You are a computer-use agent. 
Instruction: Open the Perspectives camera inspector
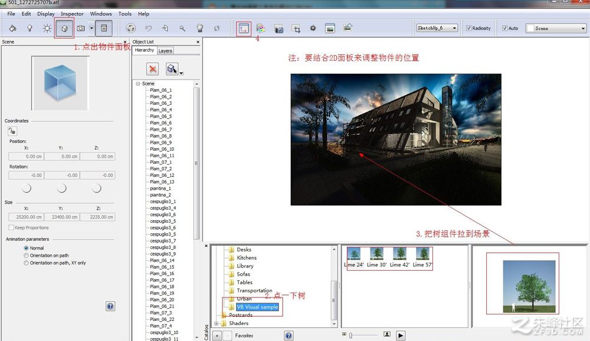tap(80, 28)
